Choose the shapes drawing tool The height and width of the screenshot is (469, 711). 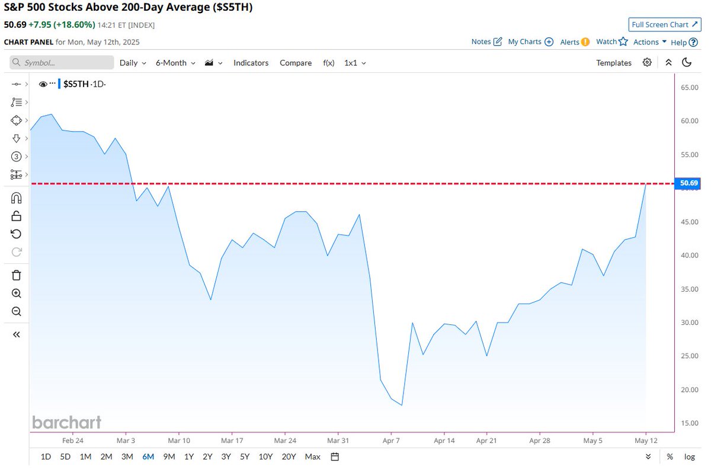click(16, 120)
